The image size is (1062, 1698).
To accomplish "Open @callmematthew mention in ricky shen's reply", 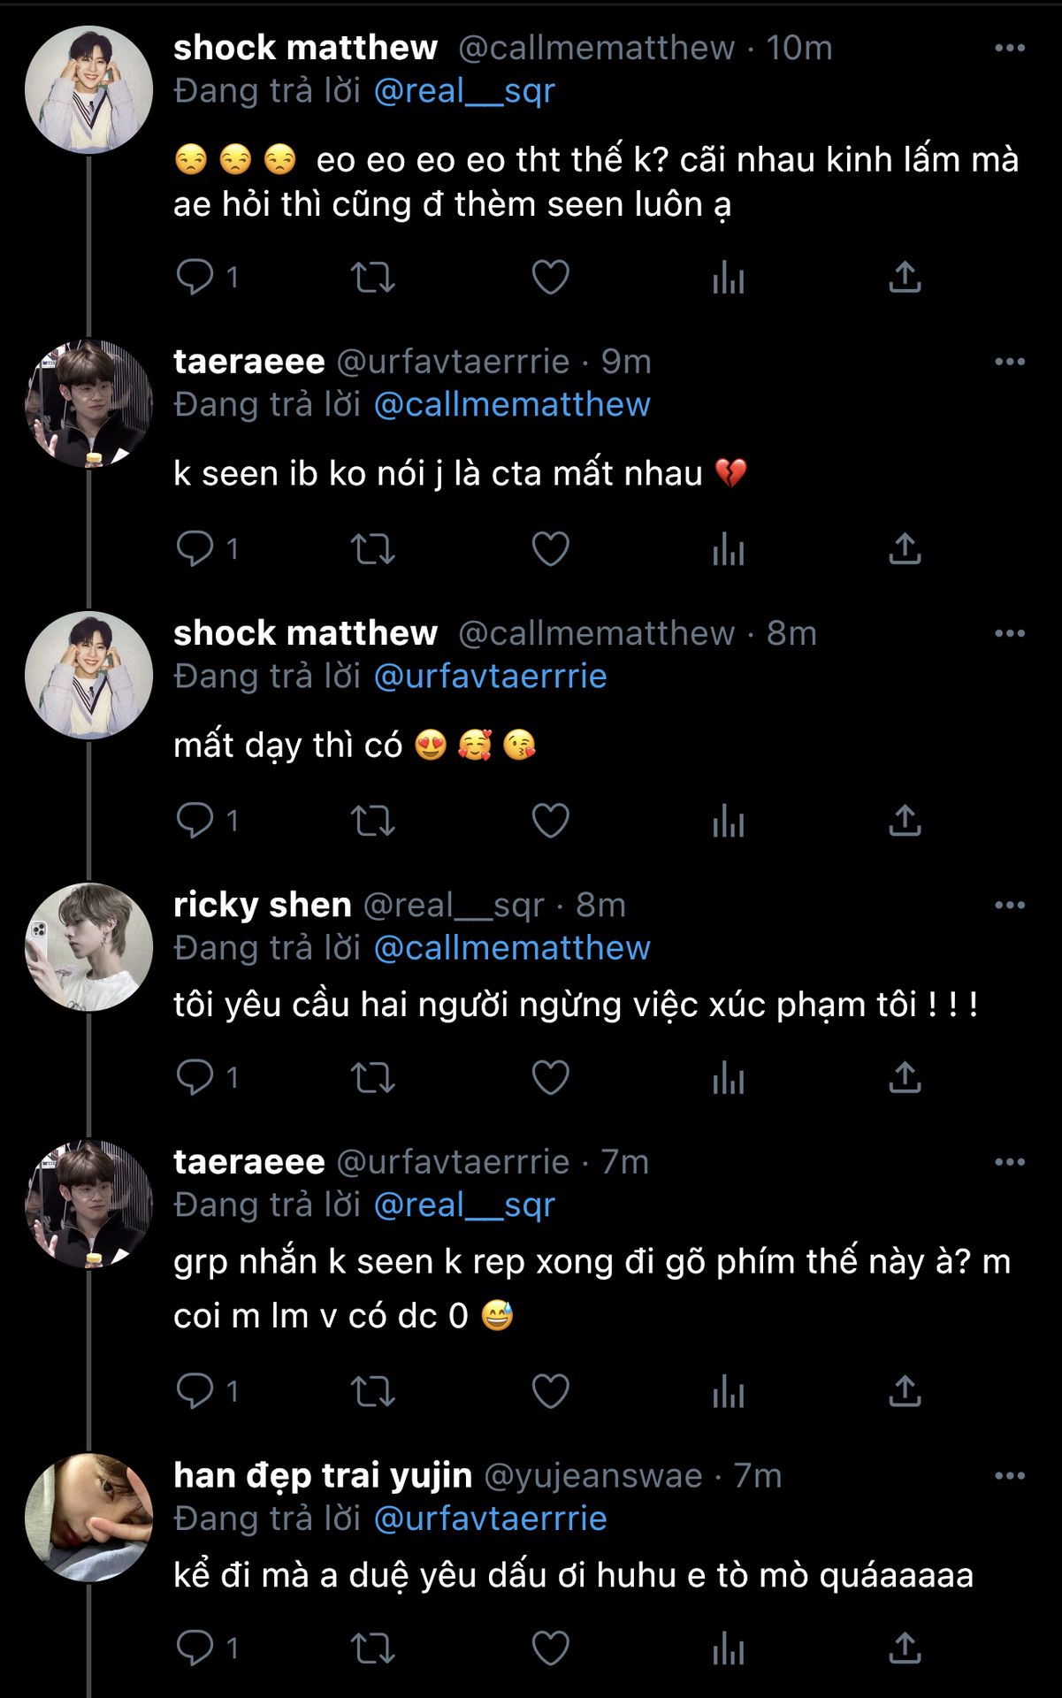I will coord(512,948).
